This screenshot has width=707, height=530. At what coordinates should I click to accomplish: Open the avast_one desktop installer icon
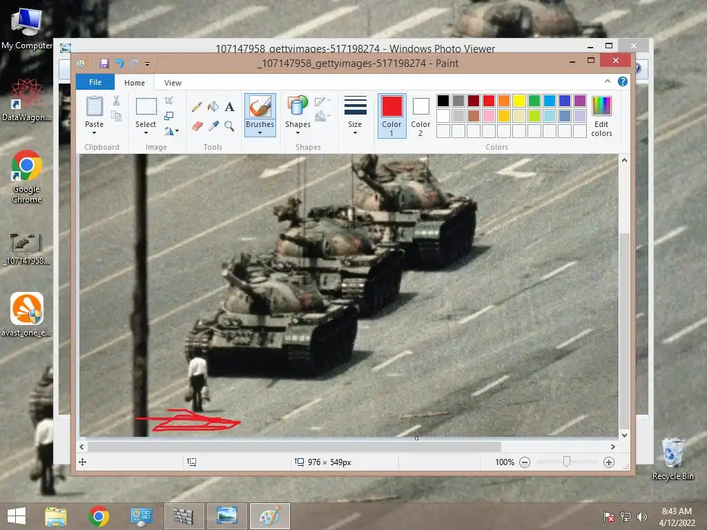pyautogui.click(x=27, y=314)
